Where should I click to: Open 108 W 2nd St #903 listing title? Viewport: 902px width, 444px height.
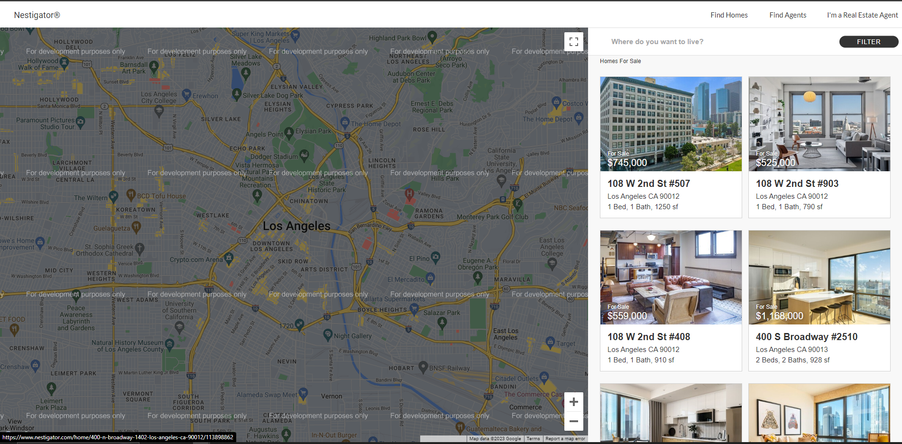[x=797, y=184]
